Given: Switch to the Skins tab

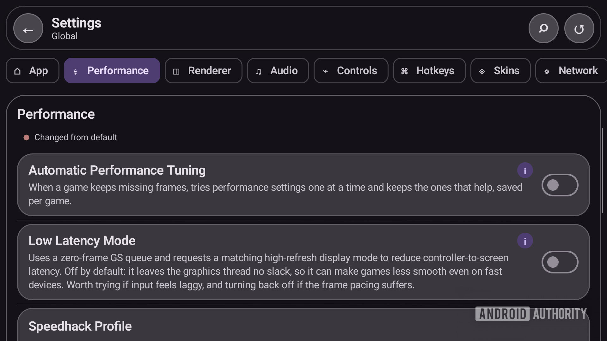Looking at the screenshot, I should (x=500, y=71).
